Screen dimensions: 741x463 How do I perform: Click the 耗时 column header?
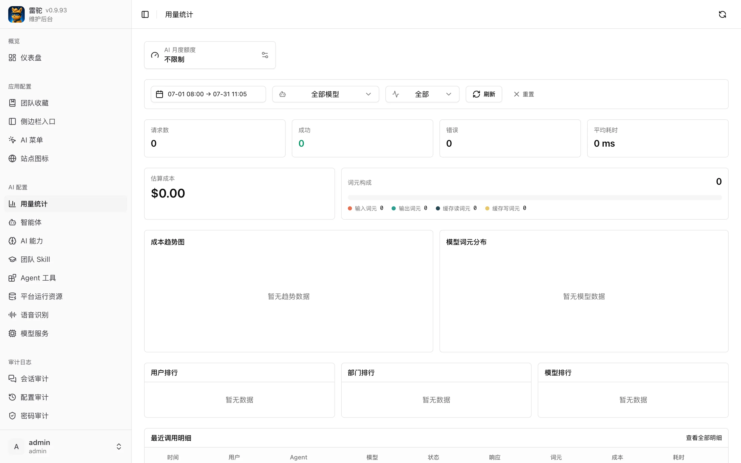[x=678, y=457]
